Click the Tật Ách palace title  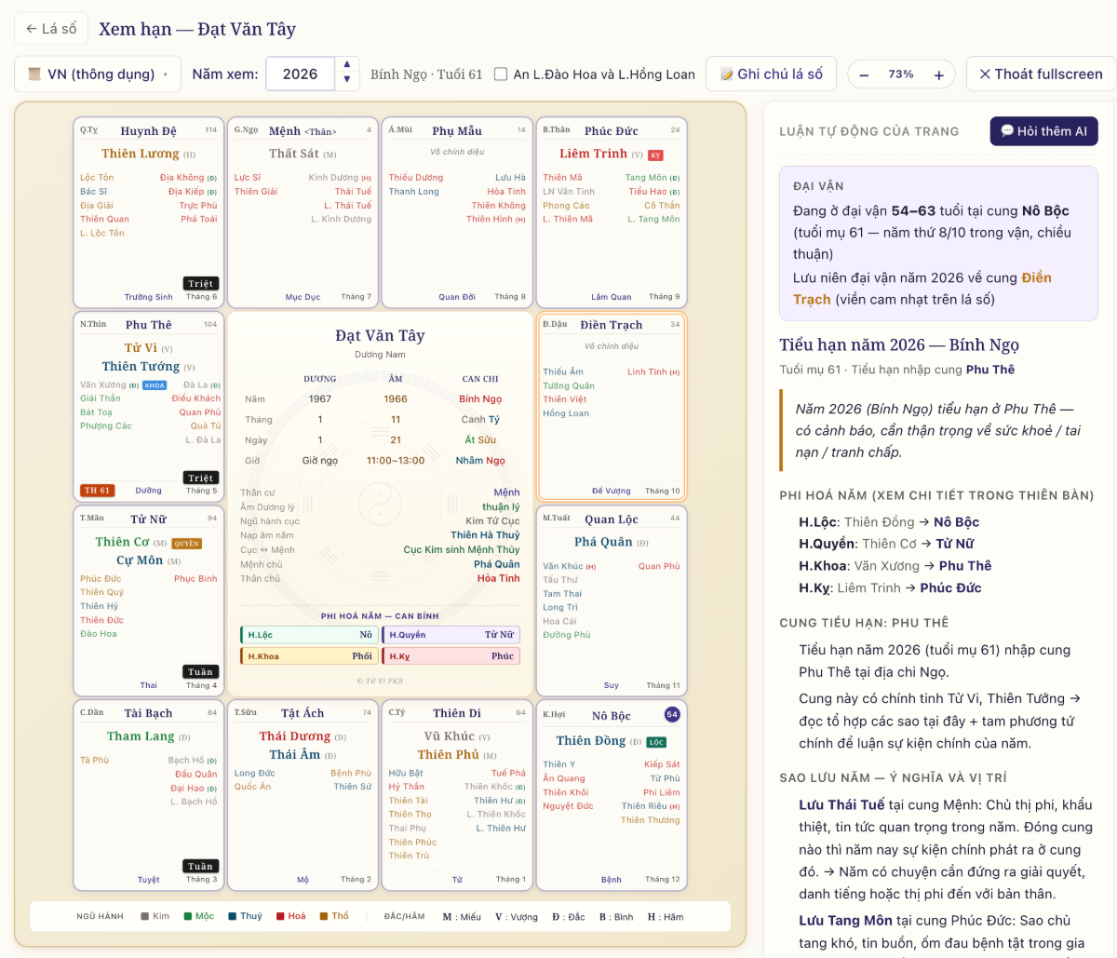point(303,713)
